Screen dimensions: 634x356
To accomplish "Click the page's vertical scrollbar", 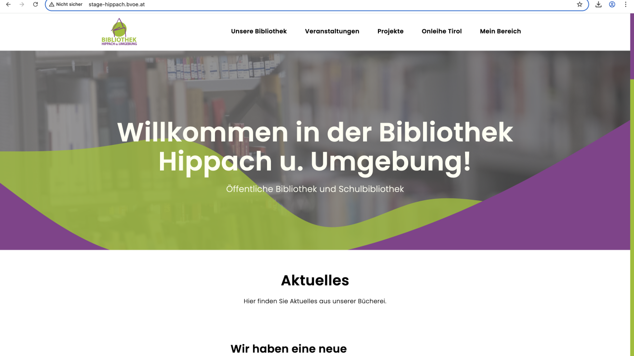I will click(x=632, y=184).
